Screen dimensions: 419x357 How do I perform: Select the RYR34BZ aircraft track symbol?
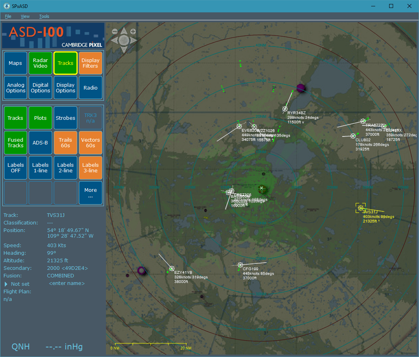click(285, 108)
